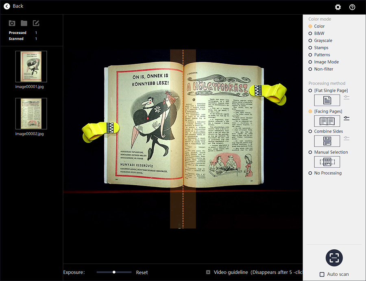Select Patterns color mode
Screen dimensions: 366x281
319,55
